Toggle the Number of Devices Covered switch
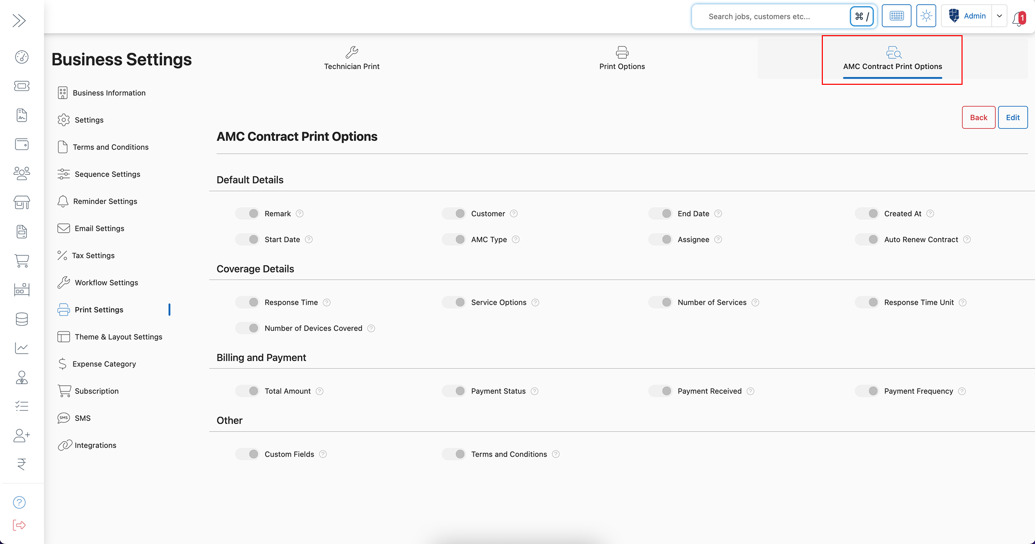 point(247,328)
